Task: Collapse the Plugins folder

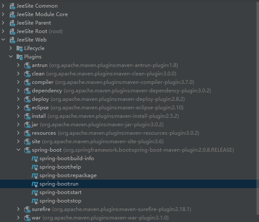Action: (11, 57)
